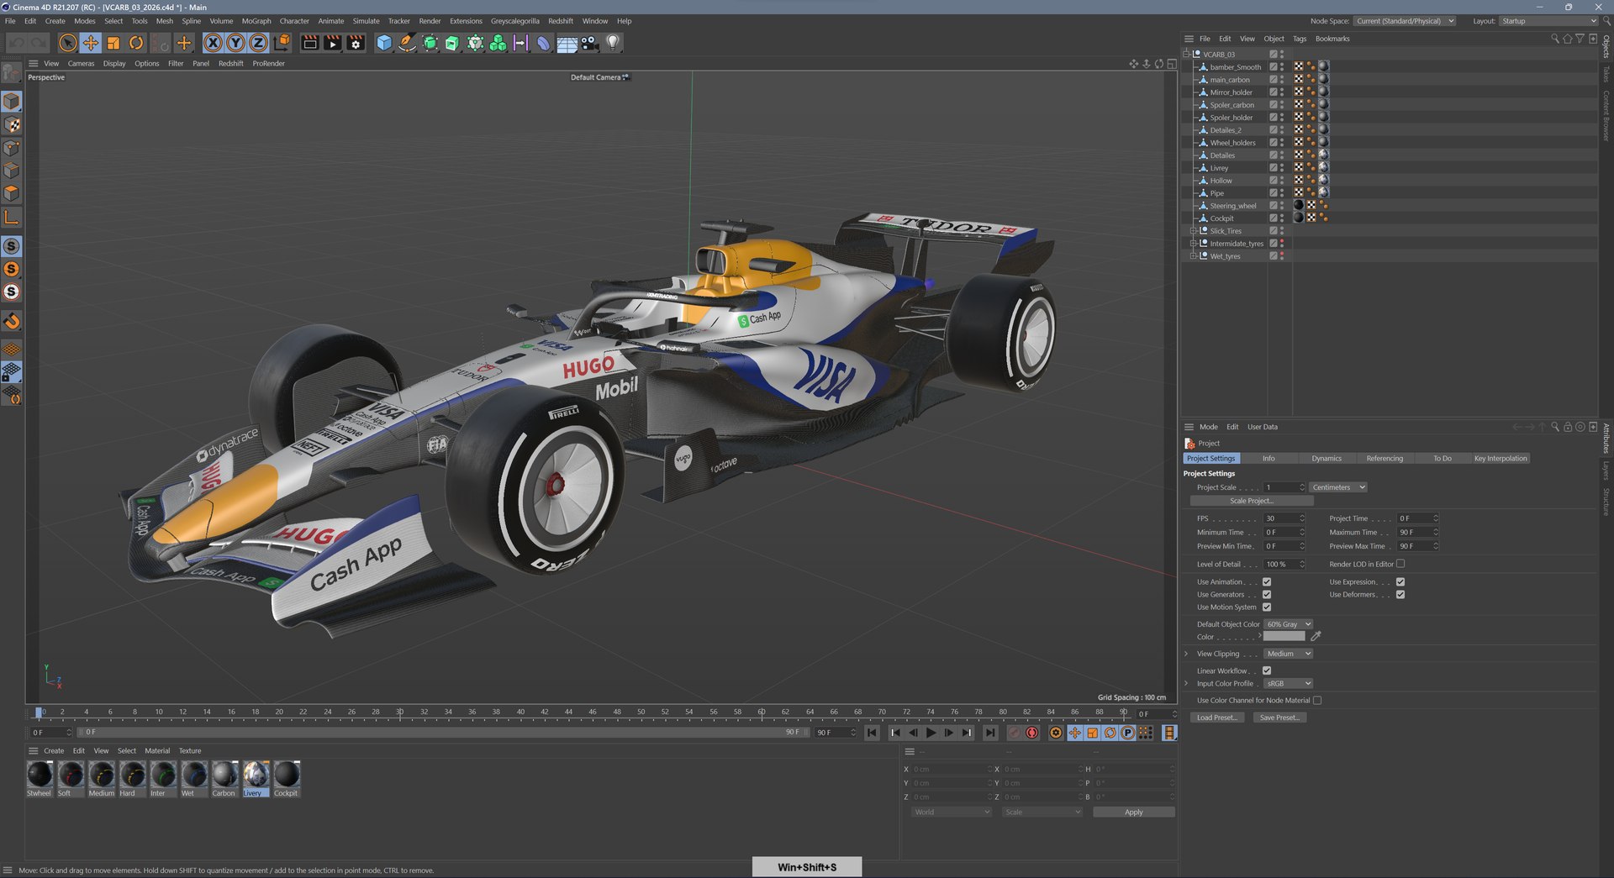Toggle Use Generators checkbox
1614x878 pixels.
pyautogui.click(x=1267, y=594)
